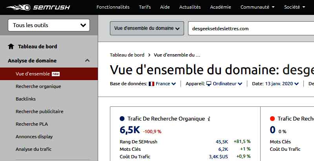Click the +1 % keywords change
The width and height of the screenshot is (314, 161).
246,149
